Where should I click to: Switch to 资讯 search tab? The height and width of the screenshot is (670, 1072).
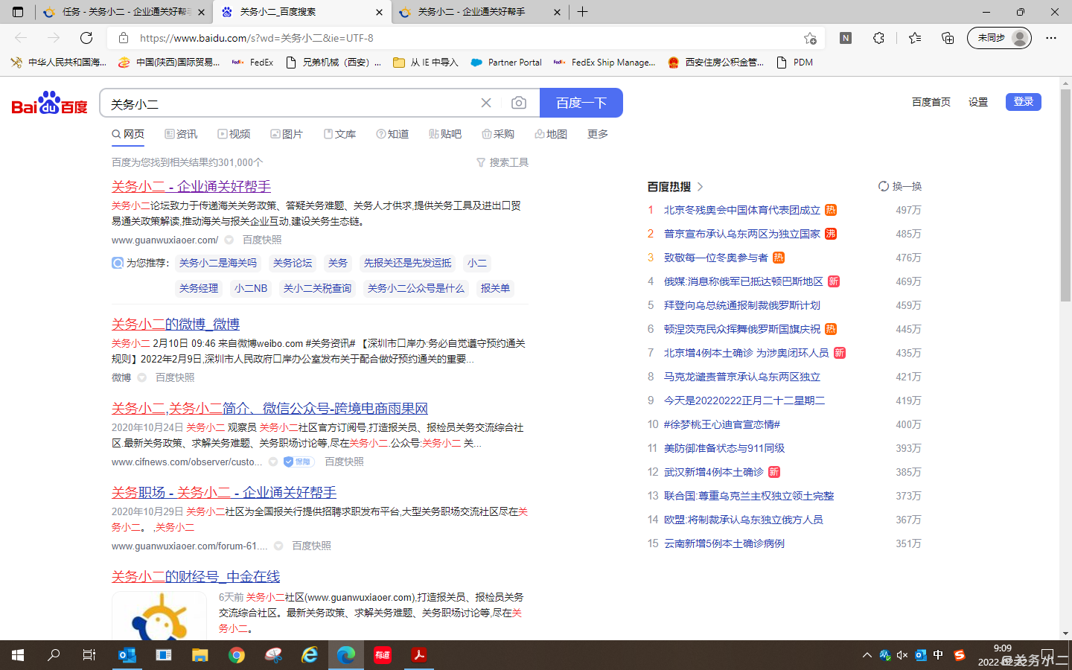coord(181,134)
